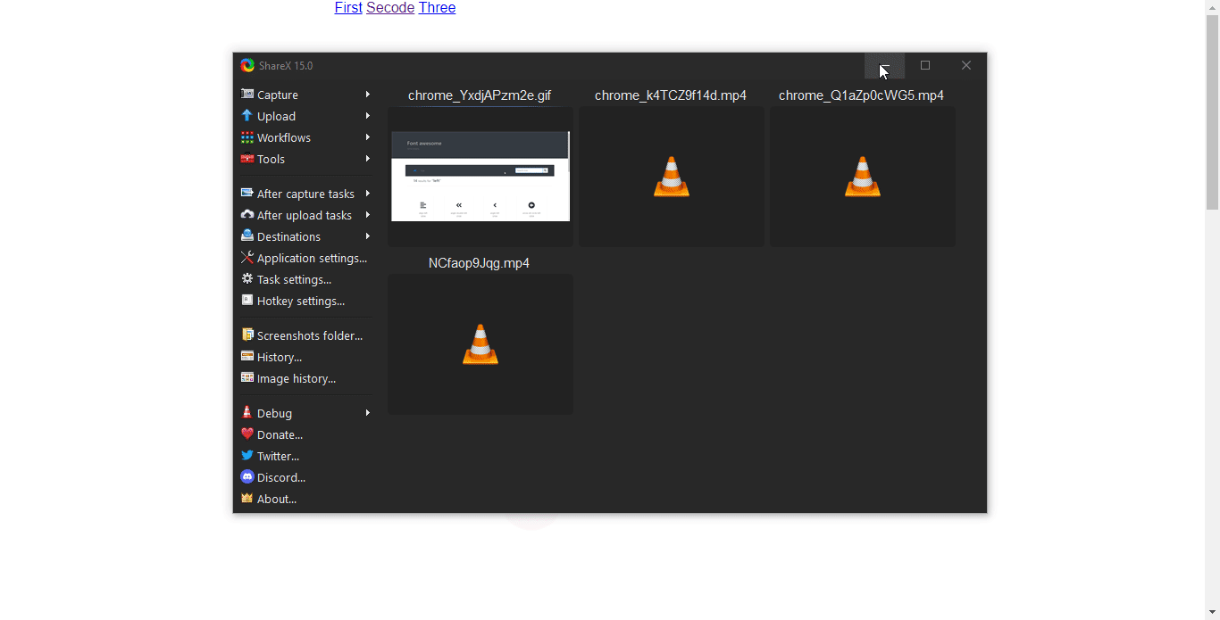This screenshot has height=620, width=1220.
Task: Click the Twitter bird icon
Action: point(247,456)
